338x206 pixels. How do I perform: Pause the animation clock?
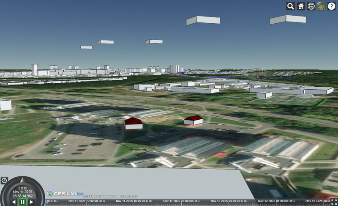[x=22, y=202]
